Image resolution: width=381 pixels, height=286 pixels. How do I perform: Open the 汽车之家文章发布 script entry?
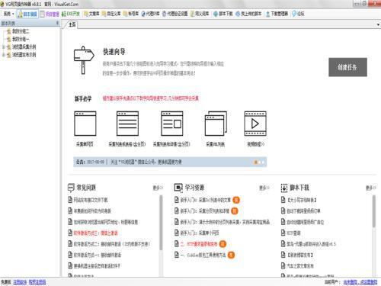[300, 266]
